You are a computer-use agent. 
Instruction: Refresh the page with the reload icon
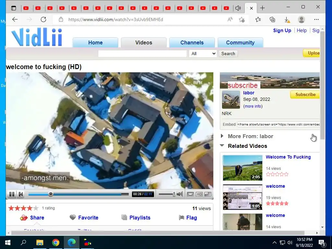43,19
